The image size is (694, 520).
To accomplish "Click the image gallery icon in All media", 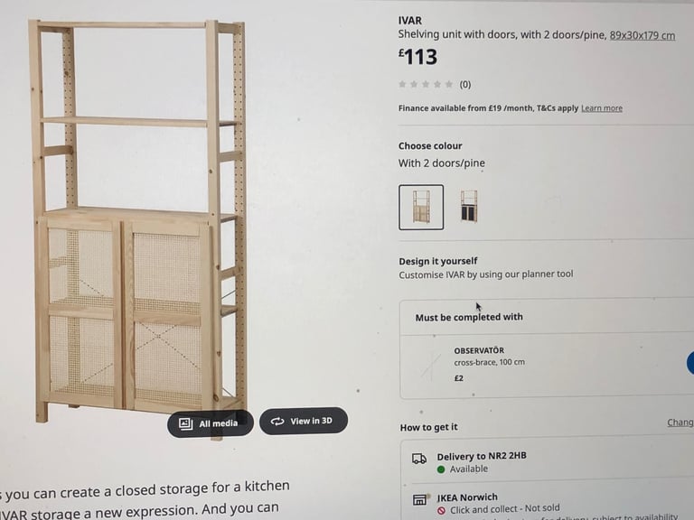I will (185, 423).
